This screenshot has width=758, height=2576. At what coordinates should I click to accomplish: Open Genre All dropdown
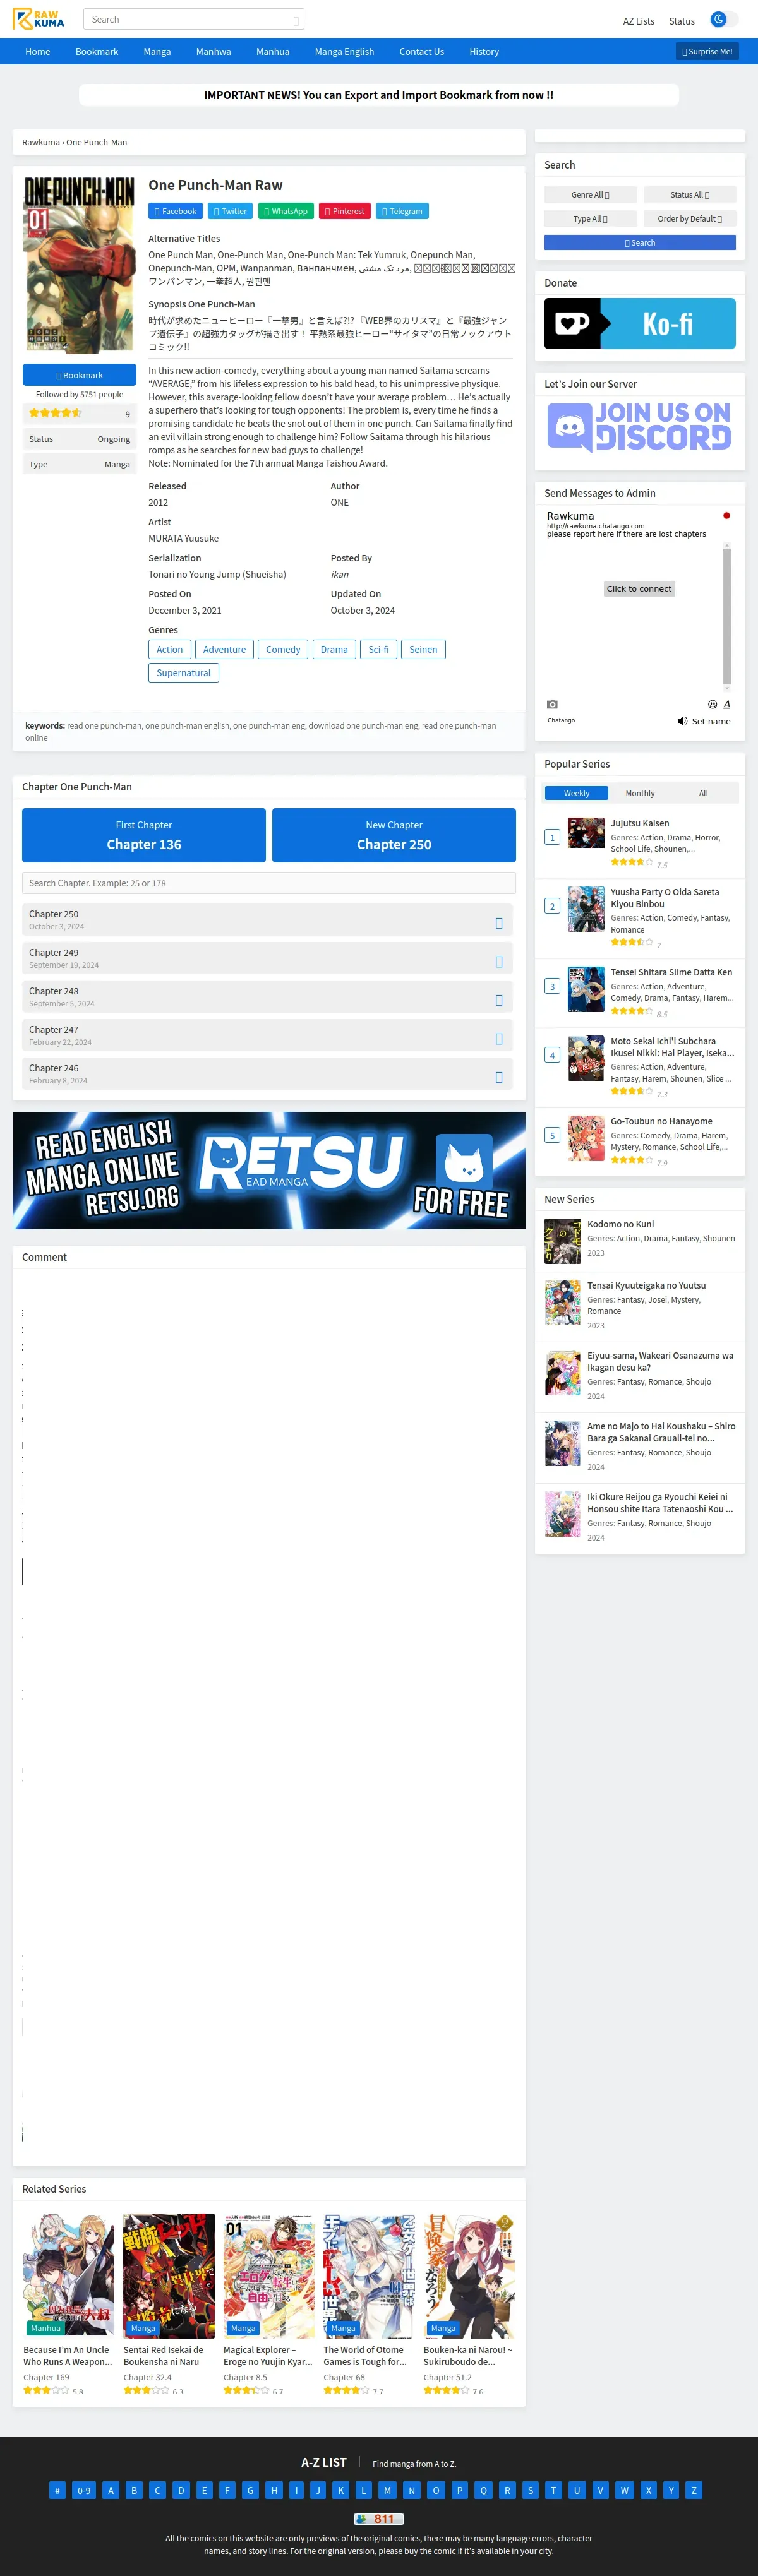tap(590, 195)
